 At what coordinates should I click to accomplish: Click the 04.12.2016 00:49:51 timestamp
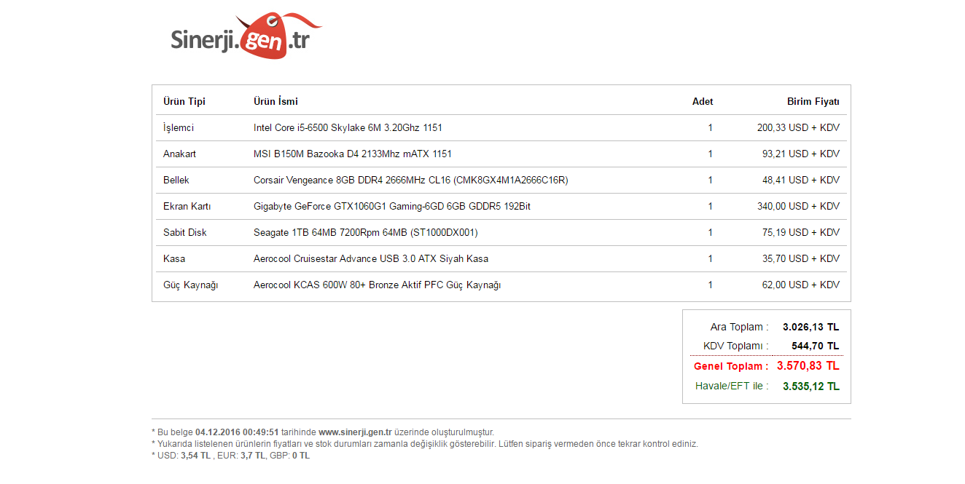(237, 432)
